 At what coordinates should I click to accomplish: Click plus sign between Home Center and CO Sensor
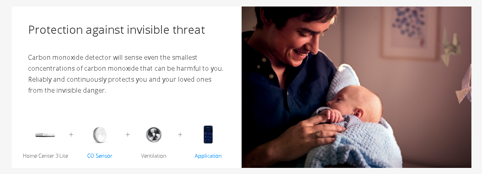click(x=71, y=134)
